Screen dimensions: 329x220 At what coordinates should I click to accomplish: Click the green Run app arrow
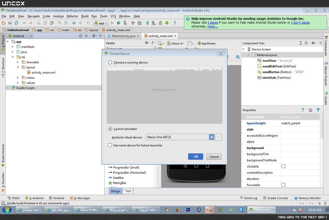[x=112, y=23]
